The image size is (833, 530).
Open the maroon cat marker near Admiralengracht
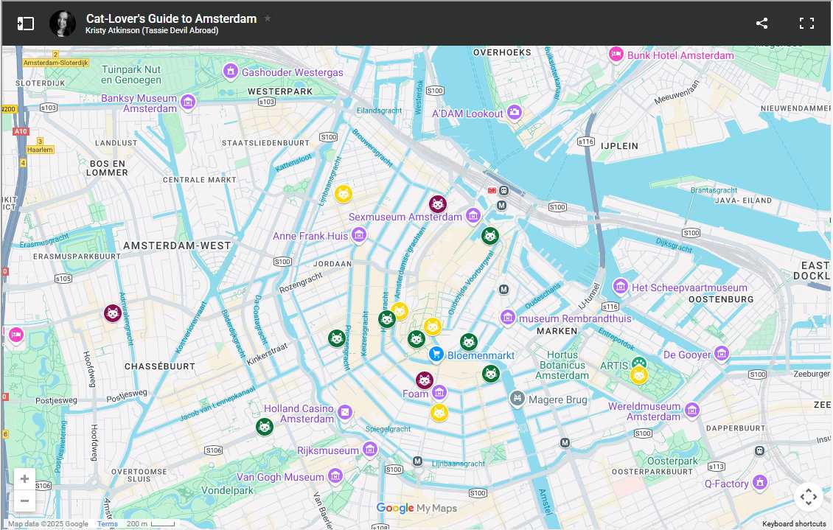(x=113, y=313)
